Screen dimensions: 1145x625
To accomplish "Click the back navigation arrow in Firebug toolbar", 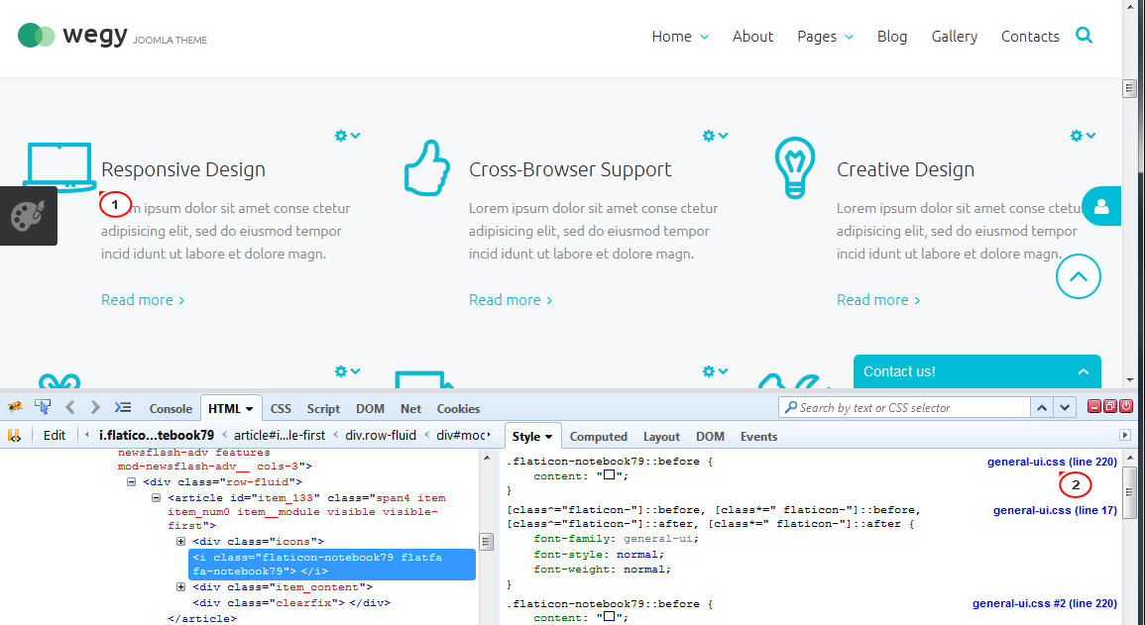I will [68, 407].
